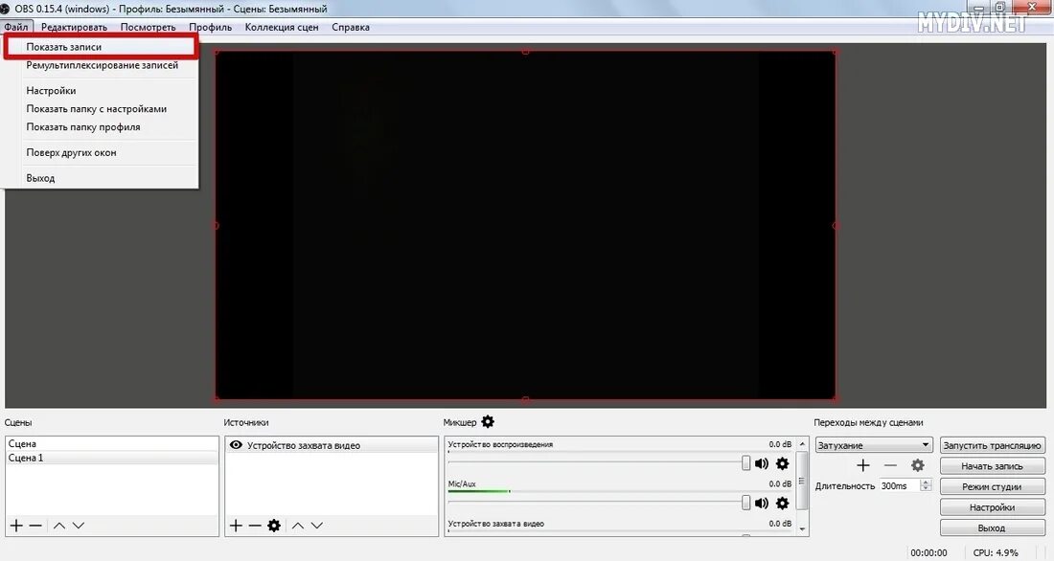The height and width of the screenshot is (561, 1054).
Task: Click the black video preview canvas
Action: click(x=526, y=225)
